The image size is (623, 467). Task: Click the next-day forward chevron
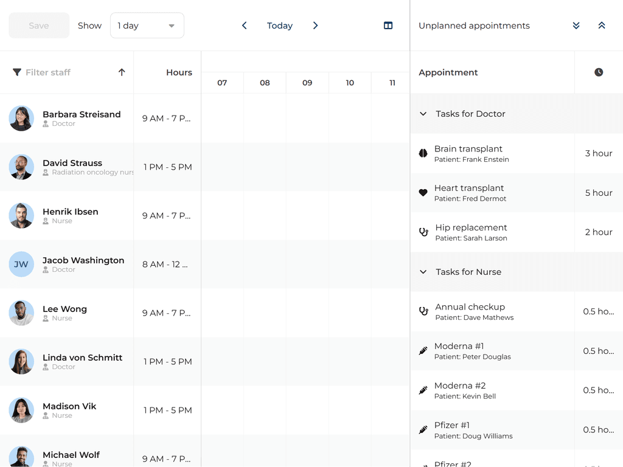pos(315,26)
